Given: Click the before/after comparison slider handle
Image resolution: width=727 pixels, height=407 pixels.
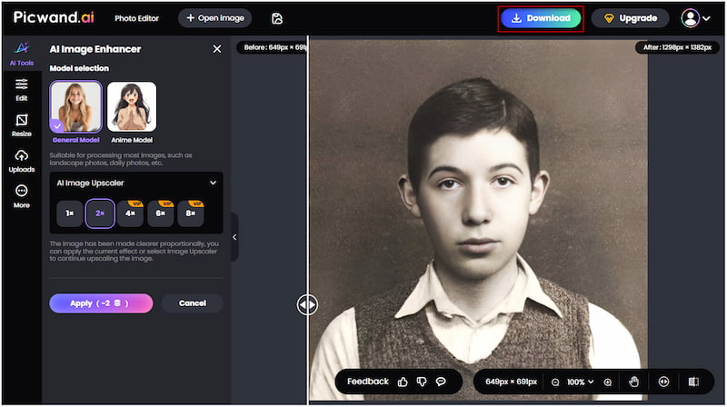Looking at the screenshot, I should pyautogui.click(x=307, y=304).
